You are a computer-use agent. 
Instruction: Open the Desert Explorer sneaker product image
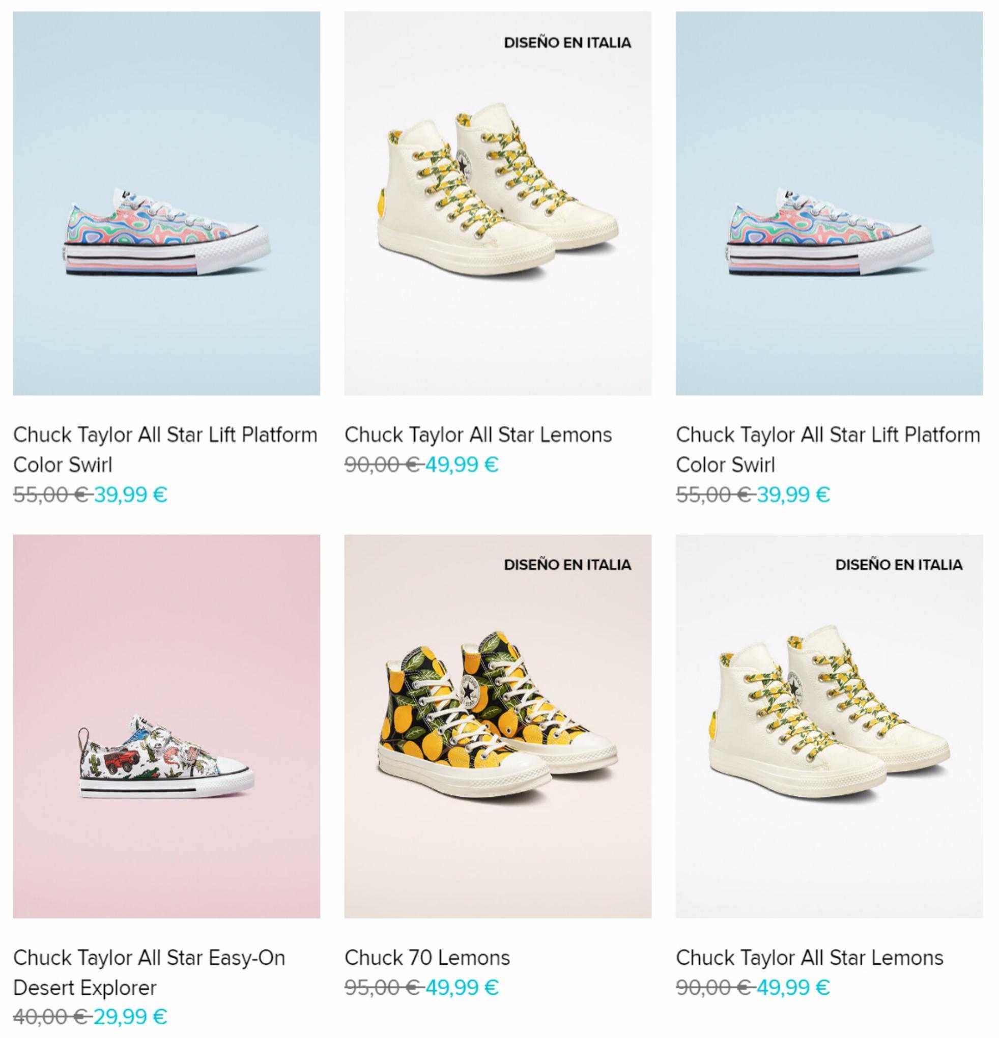pyautogui.click(x=166, y=726)
